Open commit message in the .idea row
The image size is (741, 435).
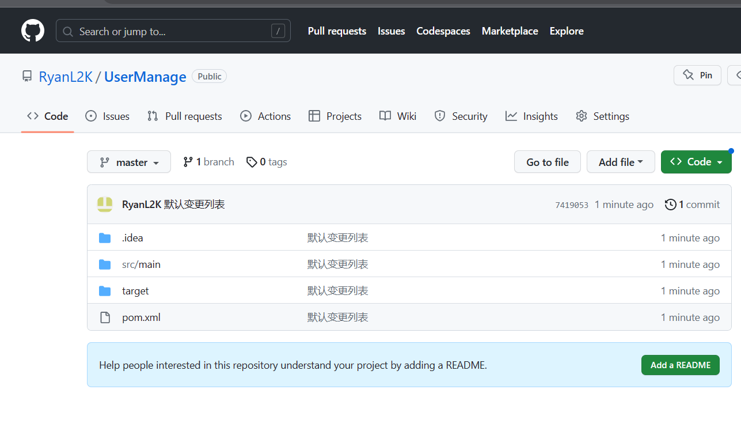point(338,238)
